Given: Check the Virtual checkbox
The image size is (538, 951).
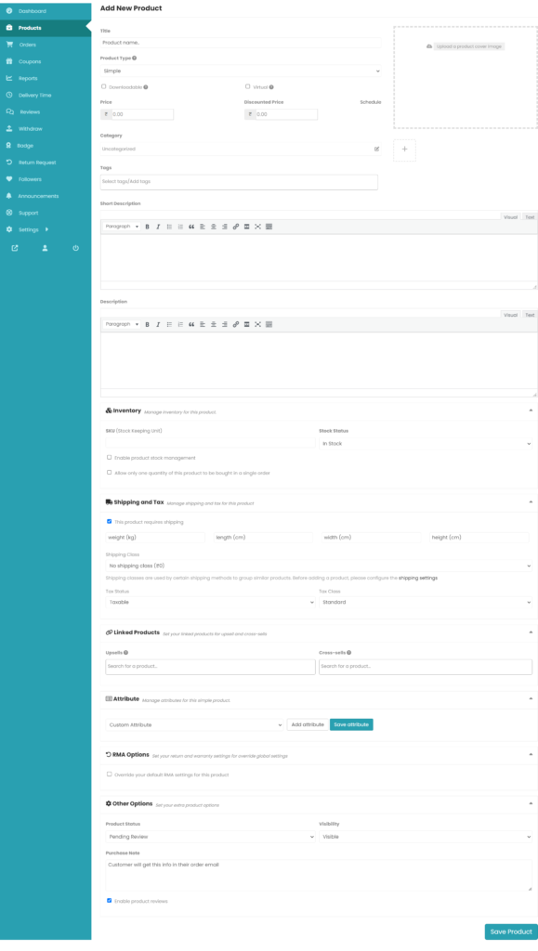Looking at the screenshot, I should 247,86.
